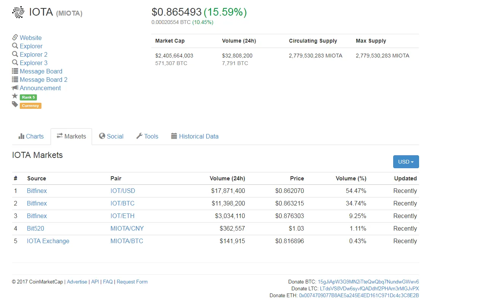Image resolution: width=478 pixels, height=301 pixels.
Task: Open the USD currency dropdown
Action: pyautogui.click(x=406, y=162)
